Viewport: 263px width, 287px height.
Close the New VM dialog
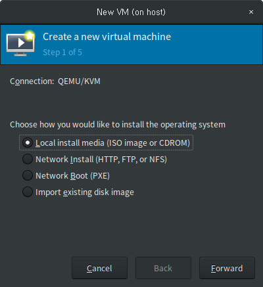(251, 12)
